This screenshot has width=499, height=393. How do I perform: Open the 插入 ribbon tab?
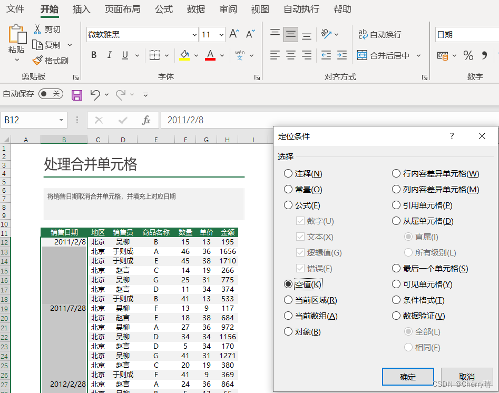click(82, 9)
